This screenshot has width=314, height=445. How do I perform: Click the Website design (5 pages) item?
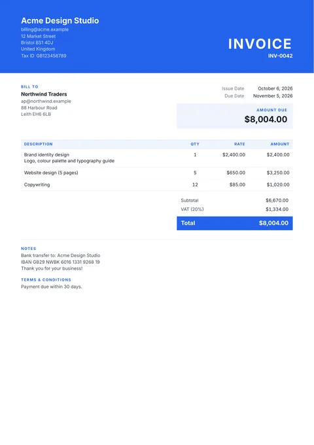[x=51, y=173]
